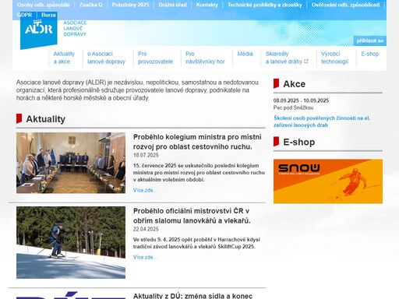Open Skiareály a lanové dráhy external link
The width and height of the screenshot is (399, 299).
[287, 58]
